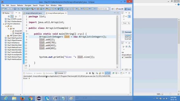Open New file dropdown arrow in toolbar
The height and width of the screenshot is (101, 180).
point(6,9)
